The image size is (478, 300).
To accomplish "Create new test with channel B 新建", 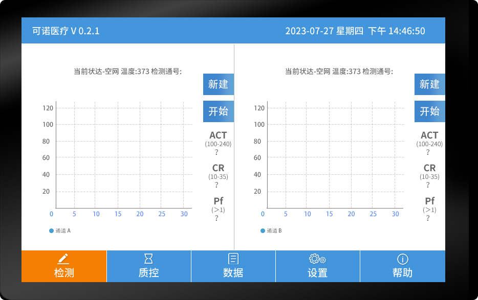I will point(429,84).
